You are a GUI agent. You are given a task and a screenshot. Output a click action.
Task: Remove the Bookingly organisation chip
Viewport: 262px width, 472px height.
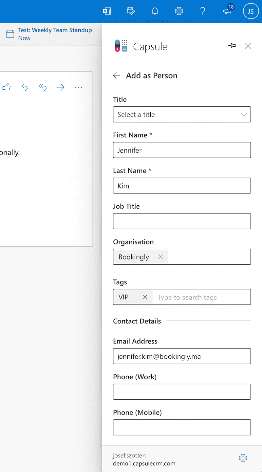(x=160, y=257)
